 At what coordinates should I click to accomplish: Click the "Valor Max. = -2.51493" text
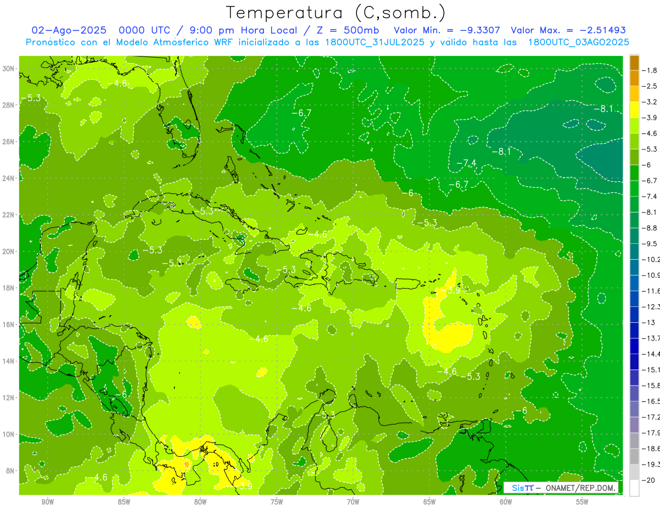569,30
